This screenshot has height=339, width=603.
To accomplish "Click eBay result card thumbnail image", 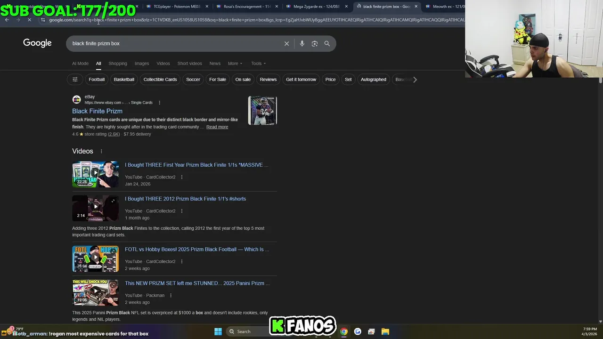I will [262, 111].
